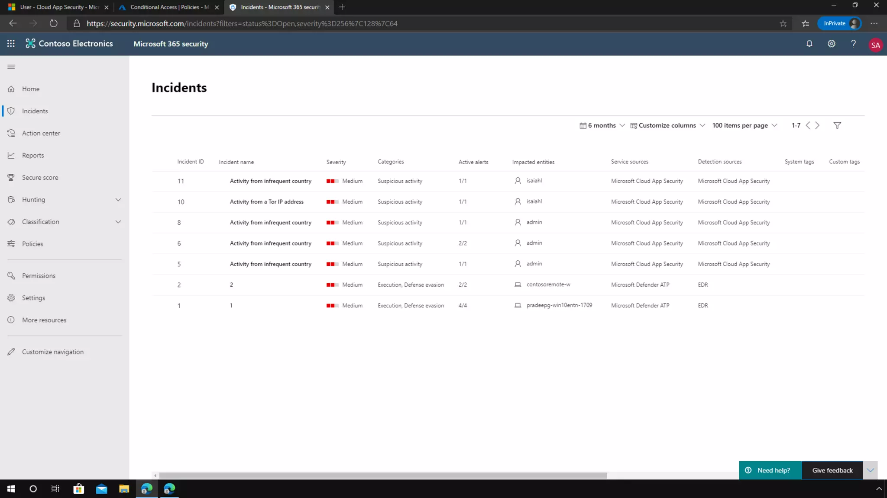Open Activity from a Tor IP address incident

point(266,202)
